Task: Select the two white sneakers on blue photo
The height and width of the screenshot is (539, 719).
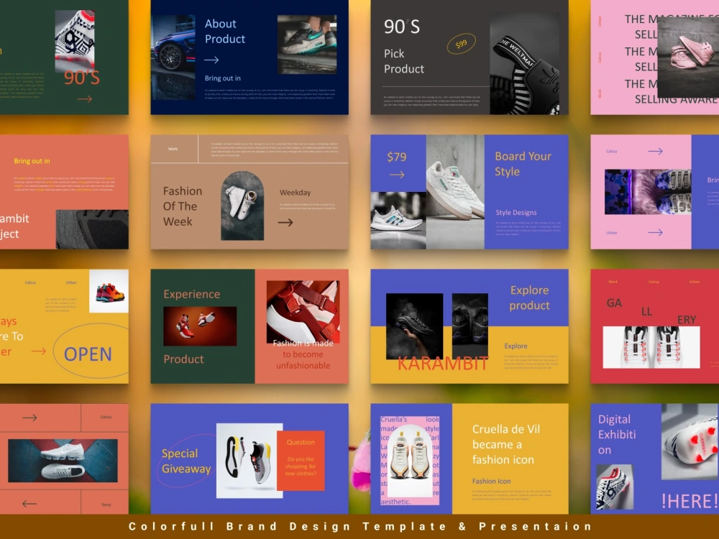Action: [63, 461]
